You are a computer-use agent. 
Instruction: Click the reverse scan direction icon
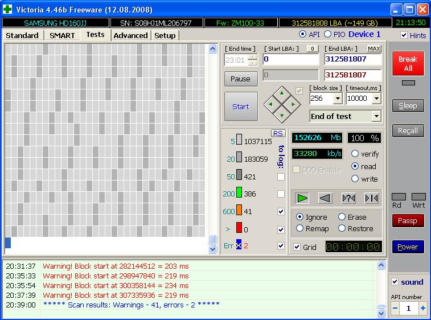325,198
